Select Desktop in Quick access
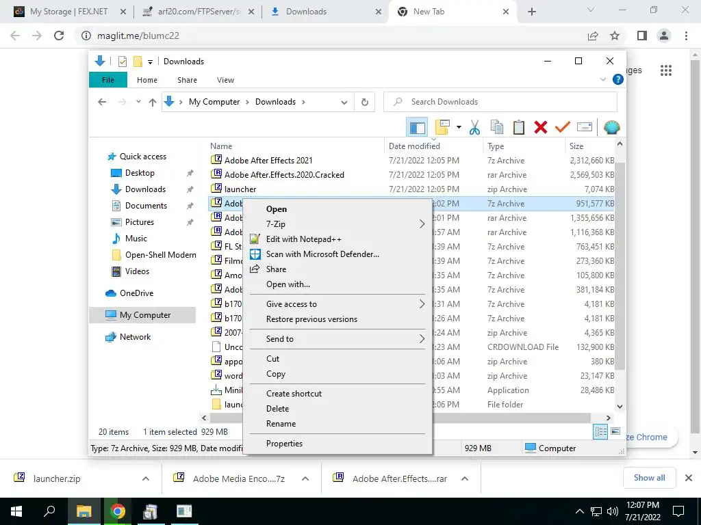 click(x=140, y=173)
